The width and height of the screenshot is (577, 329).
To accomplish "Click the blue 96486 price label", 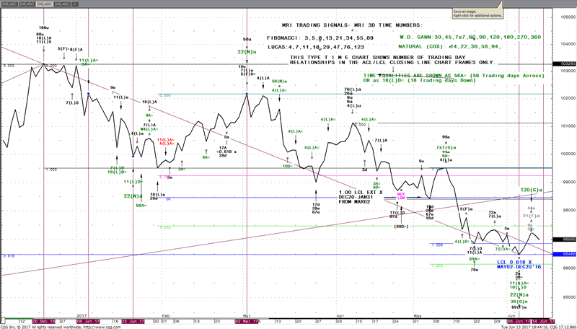I will [564, 254].
